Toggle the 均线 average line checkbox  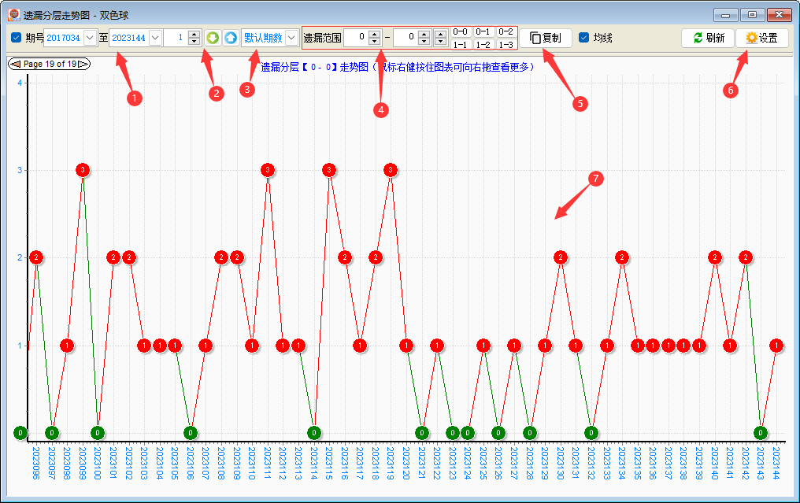583,38
